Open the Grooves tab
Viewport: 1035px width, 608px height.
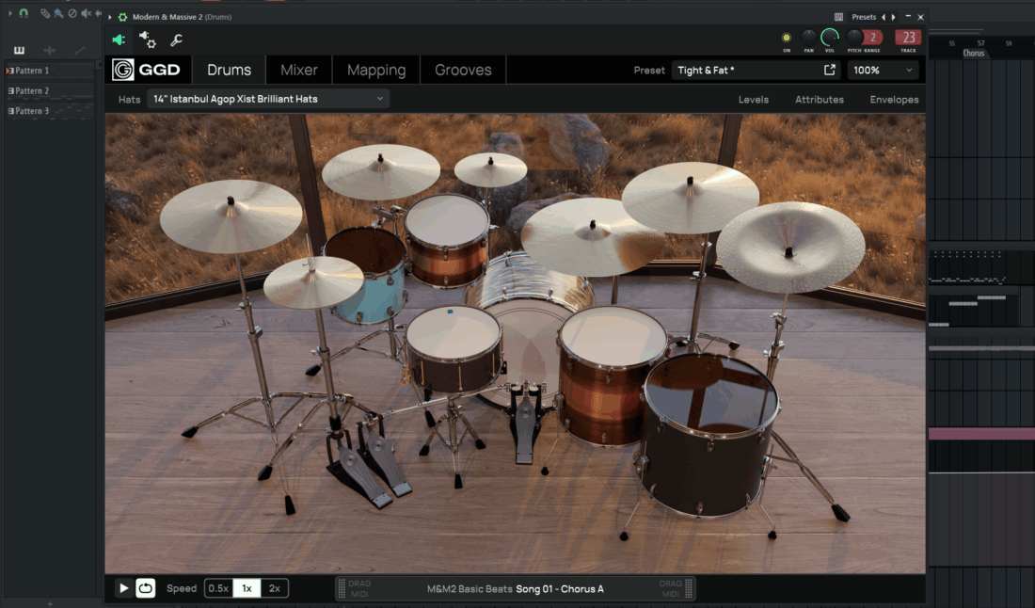[463, 70]
